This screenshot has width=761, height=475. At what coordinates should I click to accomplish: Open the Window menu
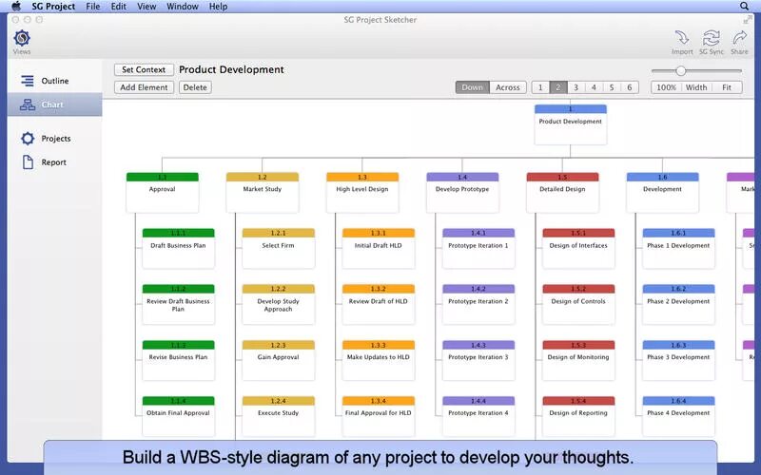pyautogui.click(x=183, y=7)
